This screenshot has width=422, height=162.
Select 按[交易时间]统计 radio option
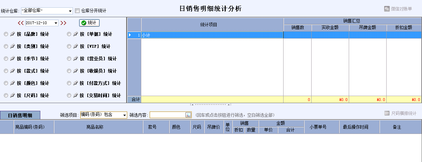click(69, 95)
